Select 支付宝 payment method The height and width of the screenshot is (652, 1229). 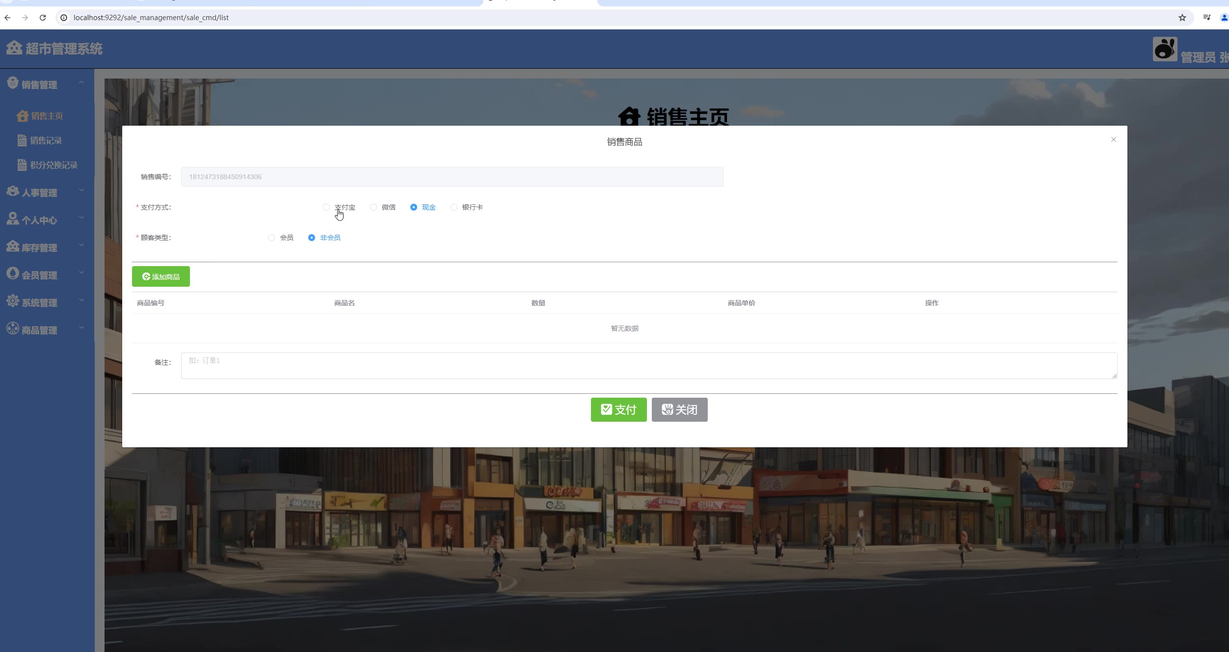coord(326,207)
